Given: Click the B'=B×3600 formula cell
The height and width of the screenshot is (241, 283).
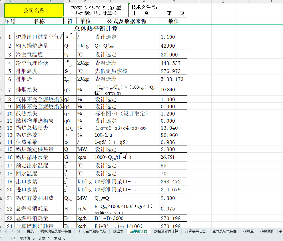Looking at the screenshot, I should (x=127, y=218).
